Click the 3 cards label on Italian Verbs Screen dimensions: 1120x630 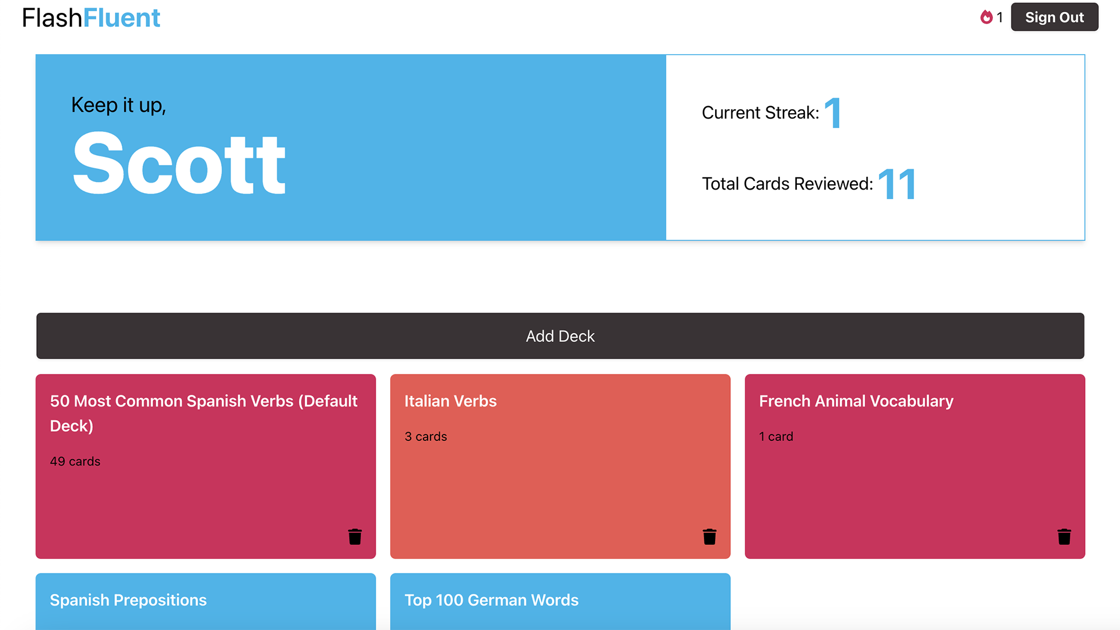pyautogui.click(x=425, y=436)
